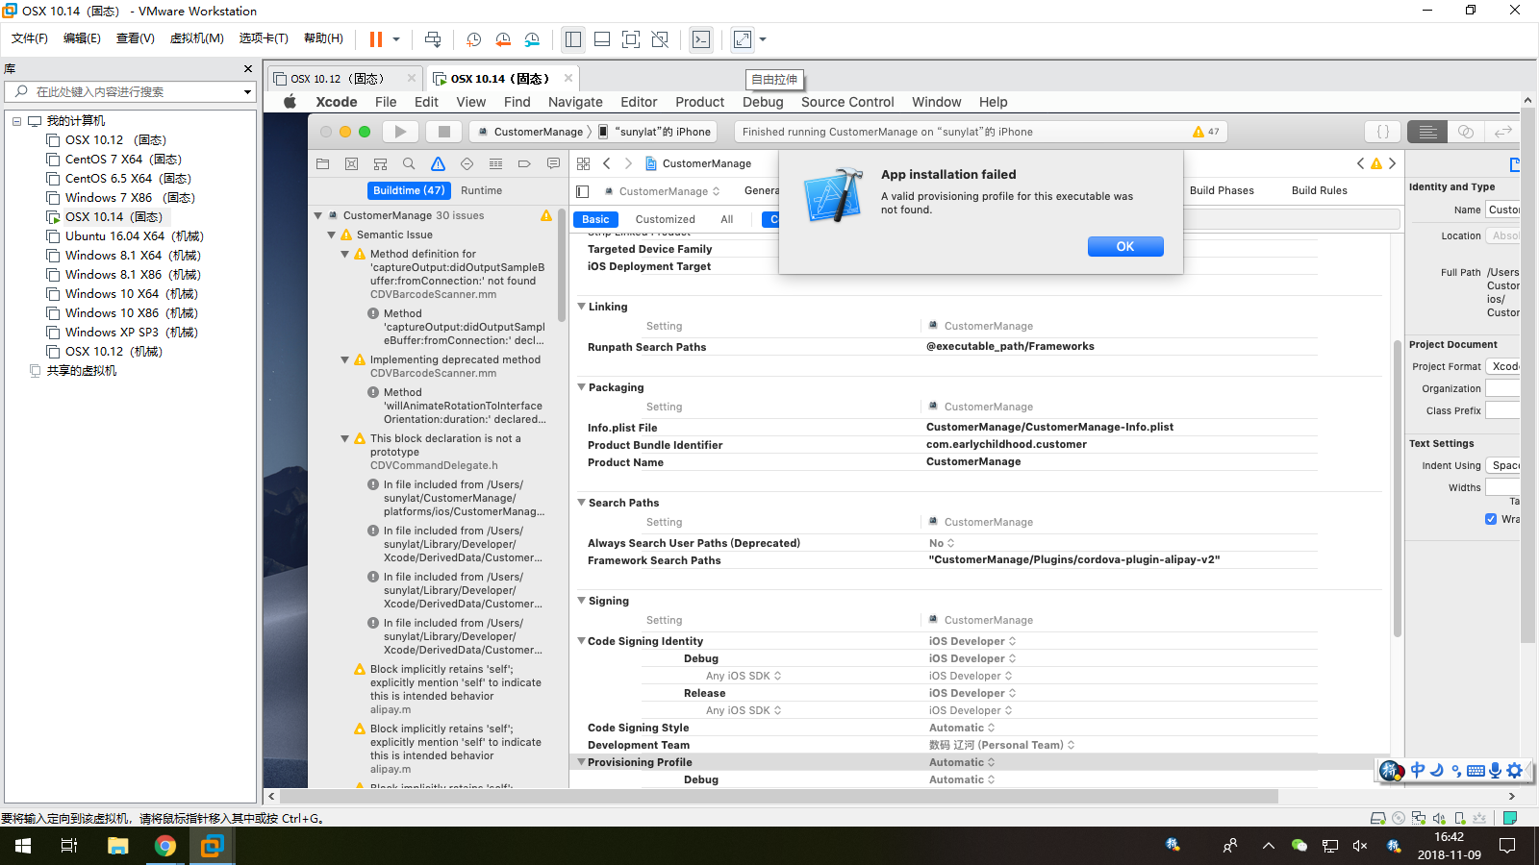Enter VMware full screen mode

[631, 39]
